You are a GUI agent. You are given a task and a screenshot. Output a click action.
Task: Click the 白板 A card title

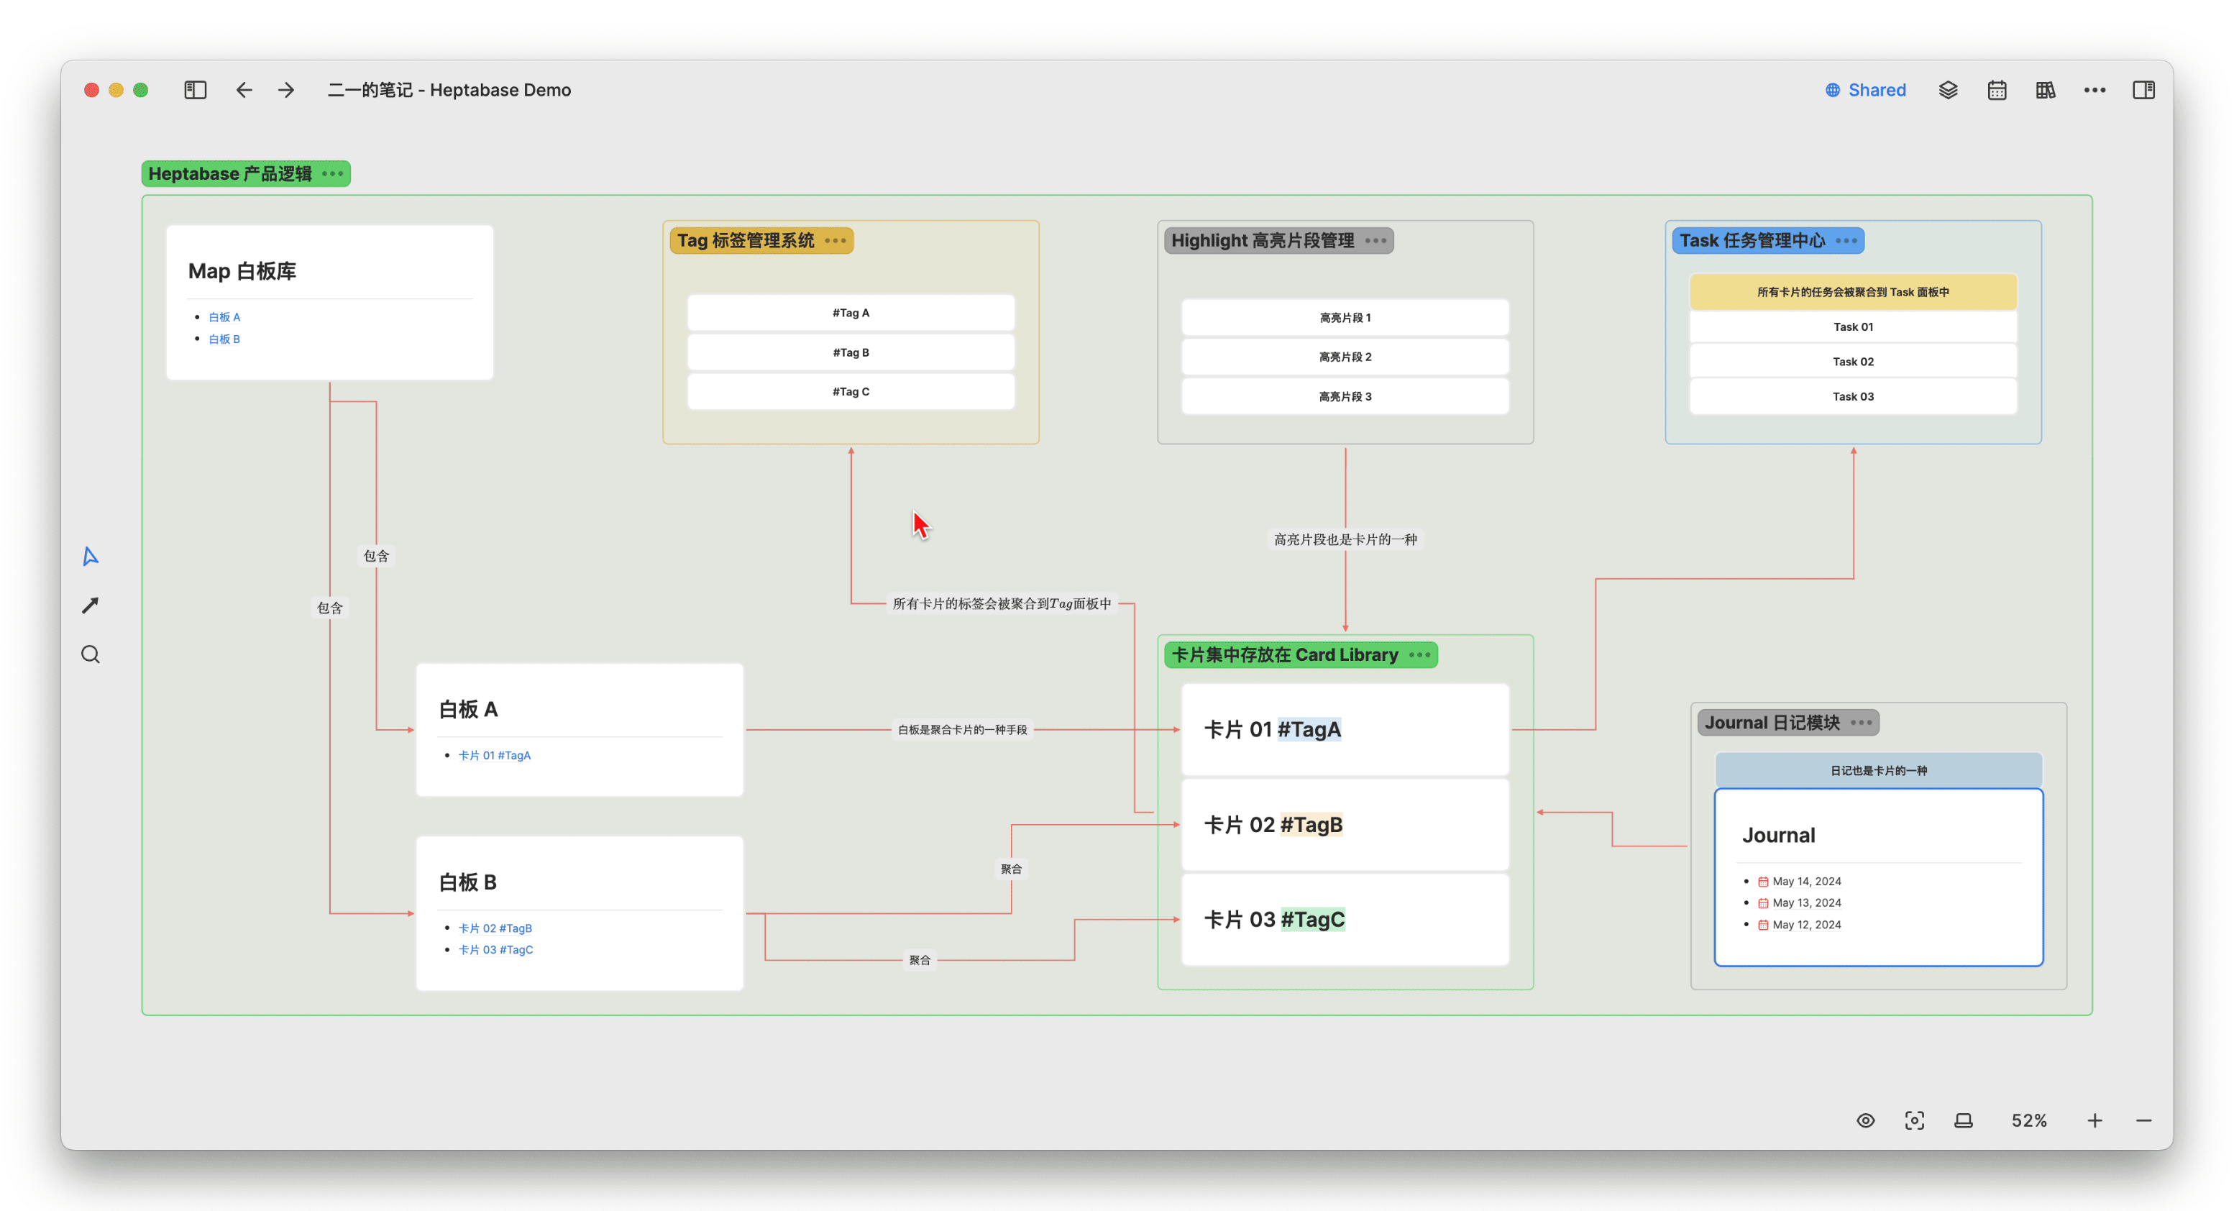(468, 710)
